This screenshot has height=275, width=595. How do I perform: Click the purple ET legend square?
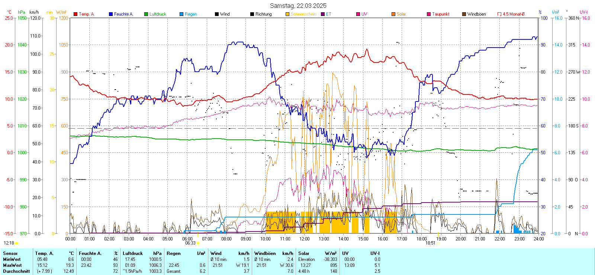[323, 14]
